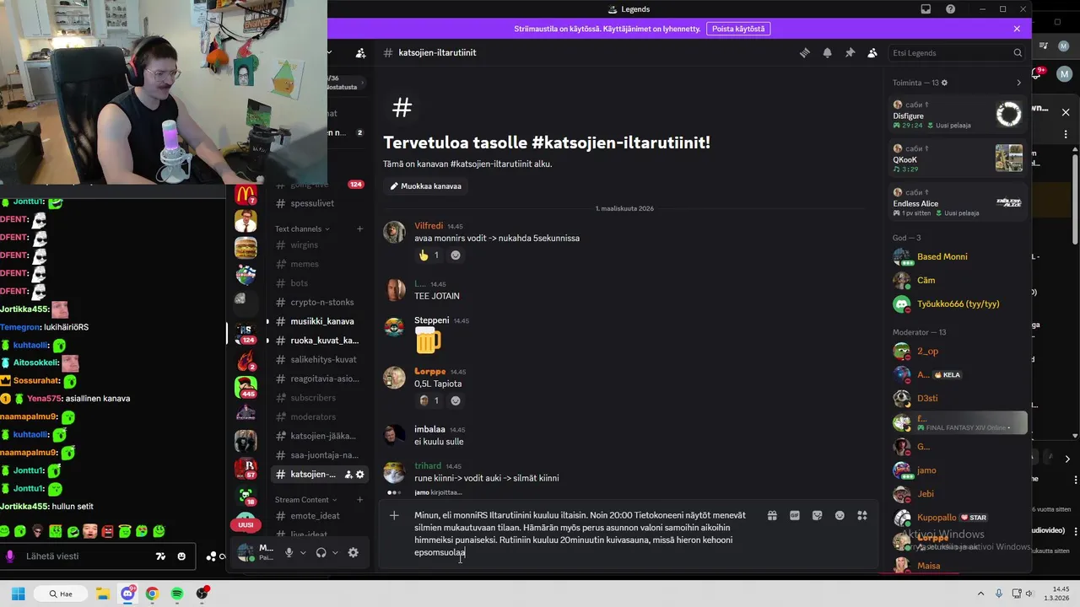1080x607 pixels.
Task: Collapse the Text channels category
Action: [302, 229]
